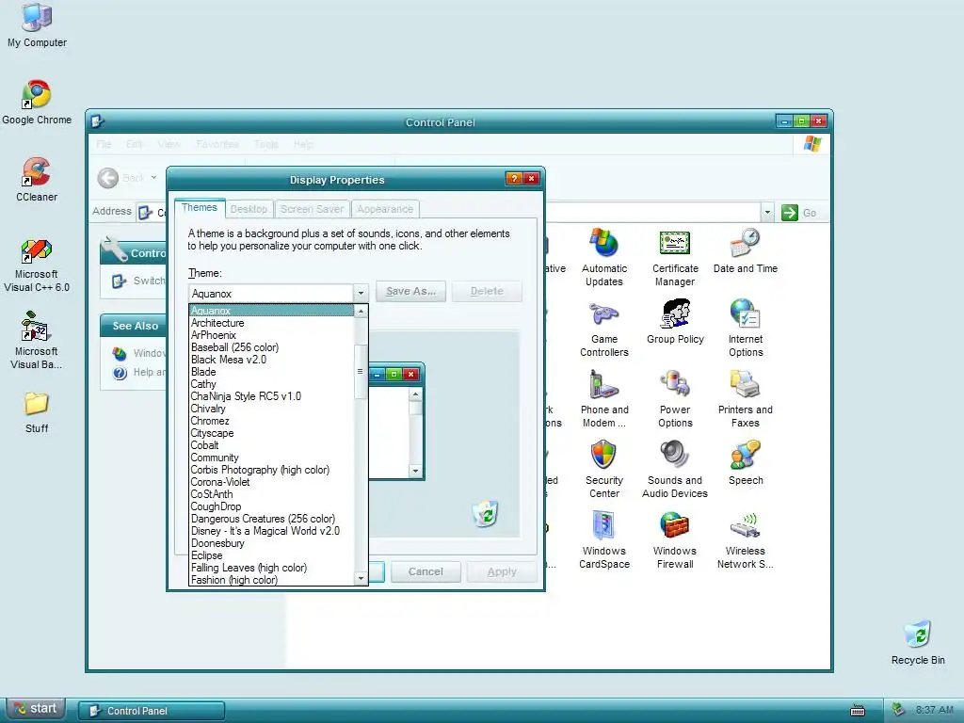964x723 pixels.
Task: Select Dangerous Creatures (256 color) theme
Action: [271, 519]
